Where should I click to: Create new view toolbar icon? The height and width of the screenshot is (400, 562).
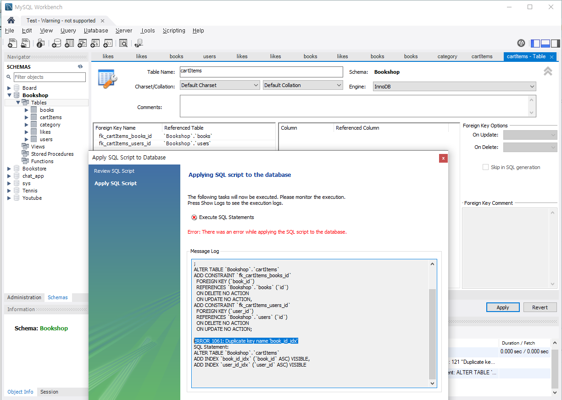pos(82,43)
